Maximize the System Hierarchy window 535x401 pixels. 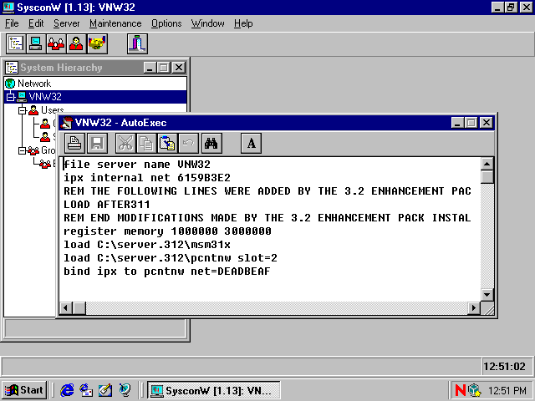coord(164,68)
